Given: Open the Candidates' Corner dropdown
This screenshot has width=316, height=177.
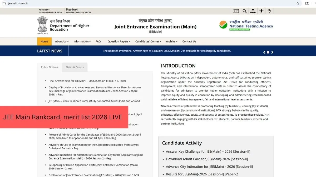Looking at the screenshot, I should tap(149, 41).
